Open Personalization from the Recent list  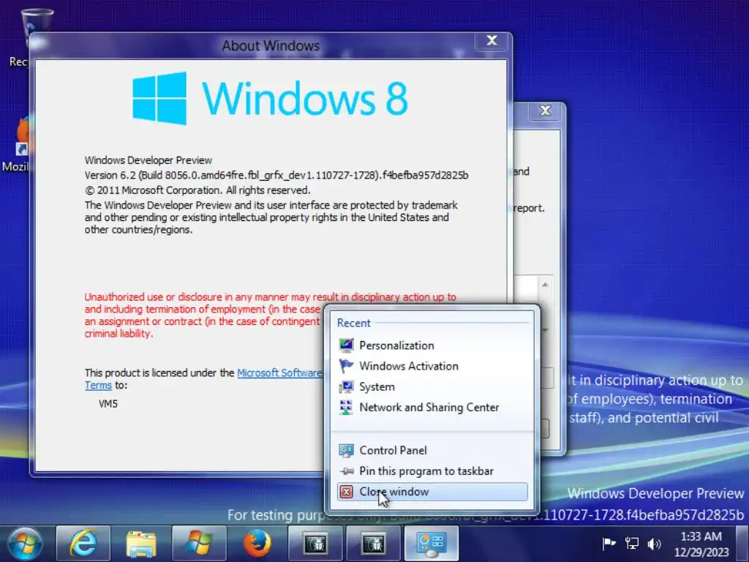point(432,345)
